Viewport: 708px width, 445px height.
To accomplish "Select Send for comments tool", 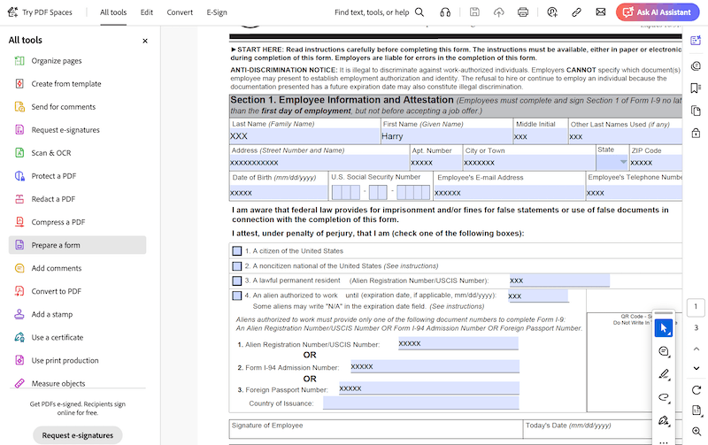I will click(63, 106).
